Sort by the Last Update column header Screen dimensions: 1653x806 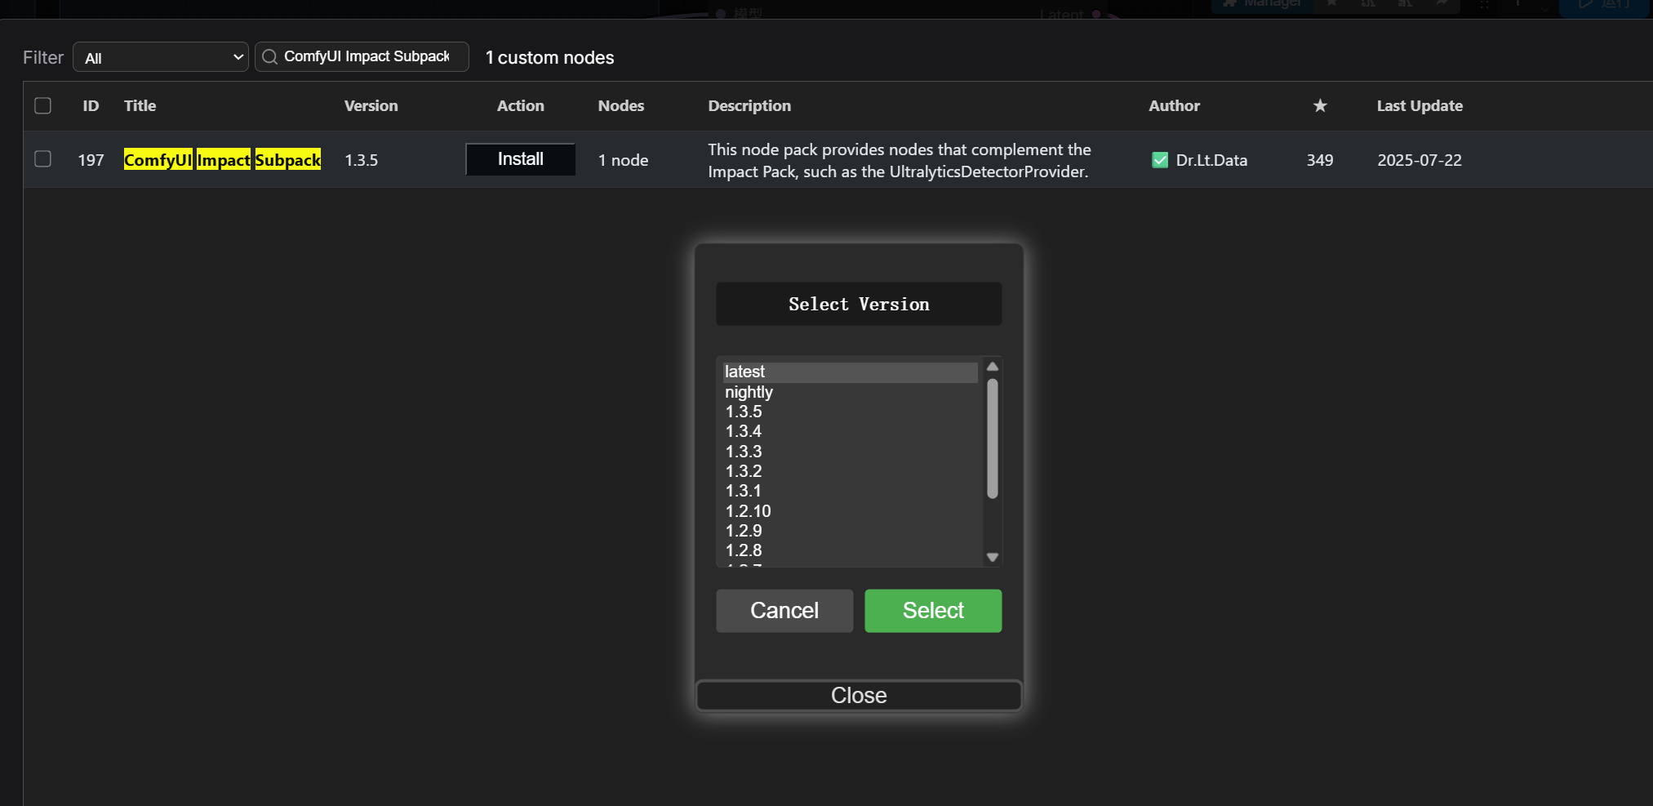[x=1420, y=105]
